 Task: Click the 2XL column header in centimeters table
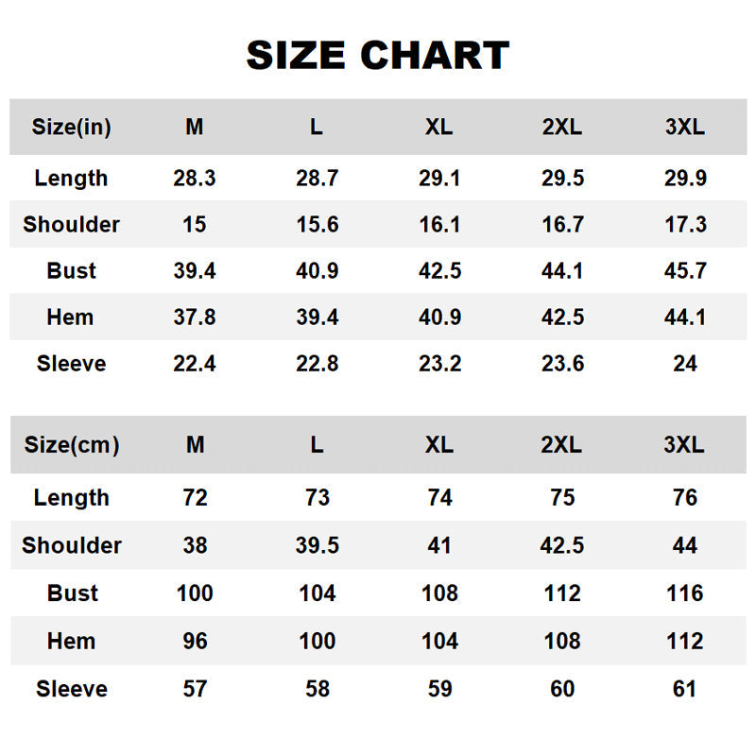coord(562,445)
